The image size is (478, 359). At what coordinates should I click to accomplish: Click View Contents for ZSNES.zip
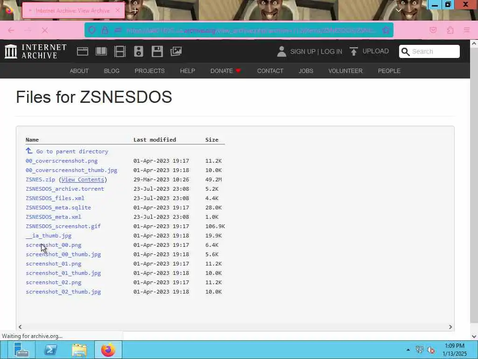pyautogui.click(x=83, y=179)
